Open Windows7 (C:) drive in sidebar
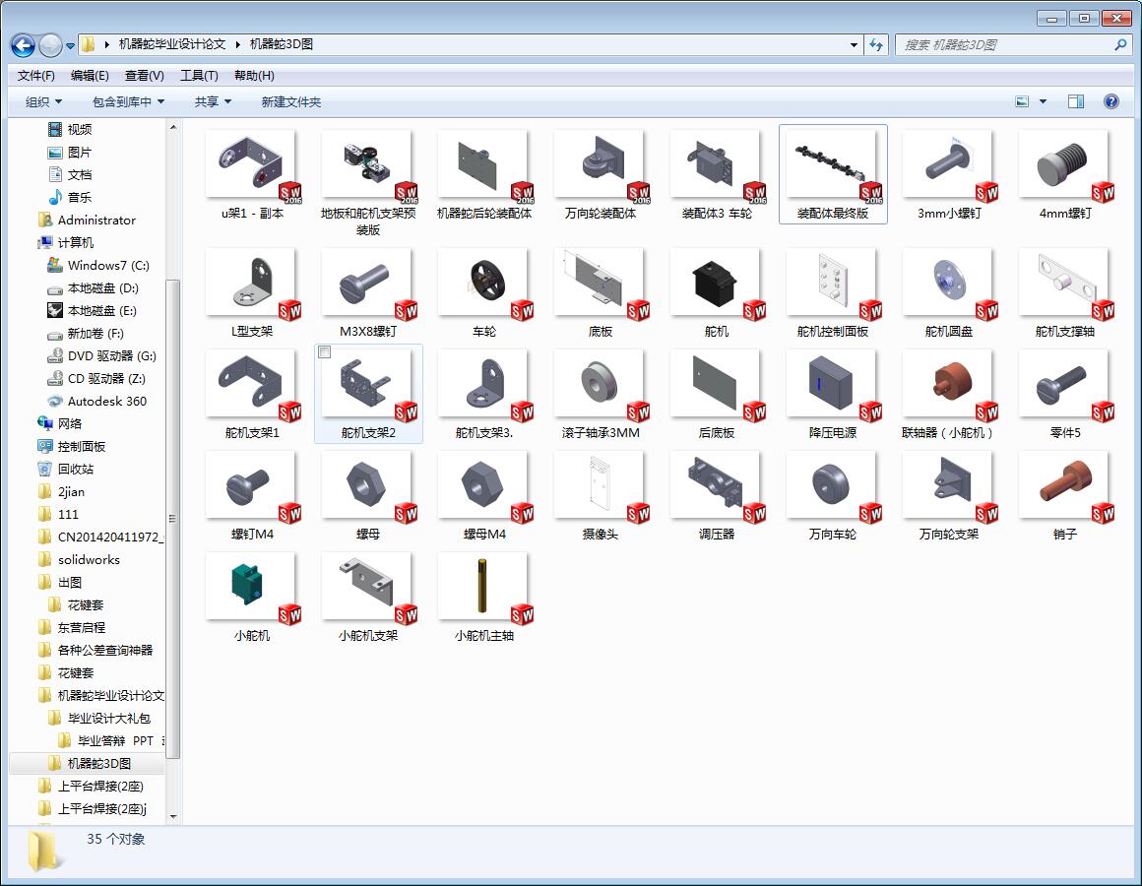The height and width of the screenshot is (886, 1142). pos(98,265)
